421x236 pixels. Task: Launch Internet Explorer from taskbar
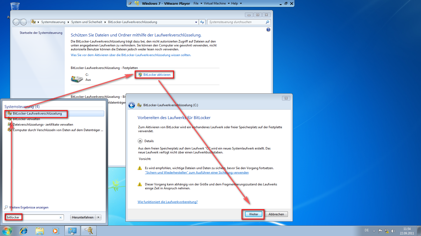click(x=24, y=231)
